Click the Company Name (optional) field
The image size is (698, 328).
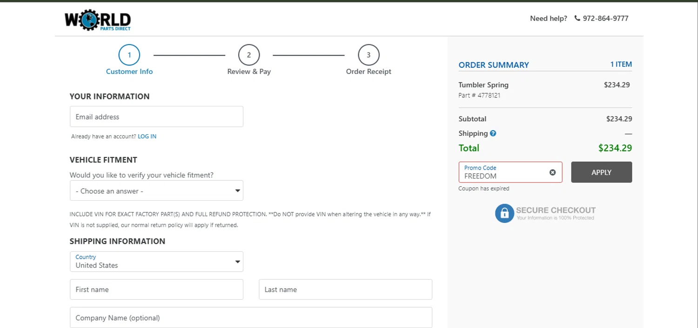251,318
